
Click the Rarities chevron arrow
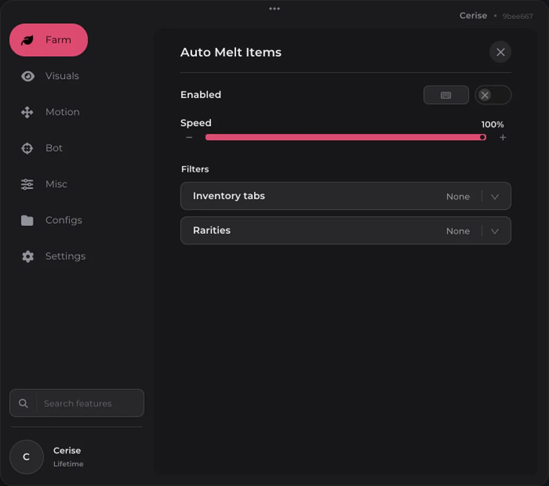click(x=495, y=232)
